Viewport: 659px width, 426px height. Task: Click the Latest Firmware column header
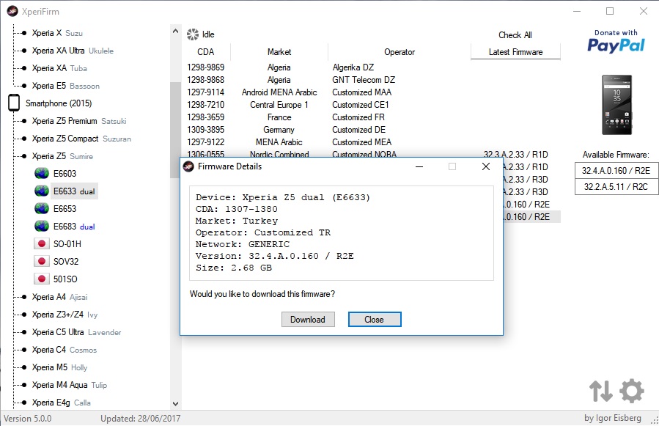pos(515,52)
